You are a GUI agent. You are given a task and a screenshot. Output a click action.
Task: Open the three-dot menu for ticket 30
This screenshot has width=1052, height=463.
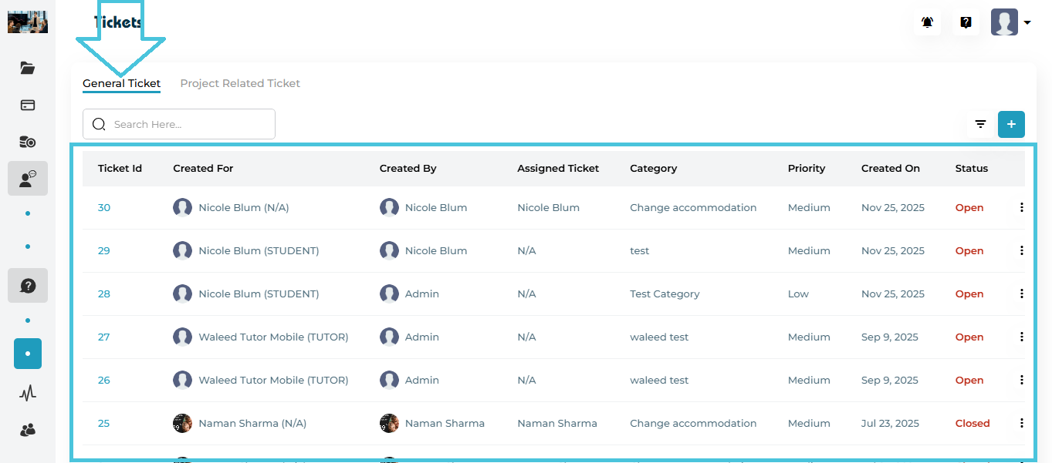click(1022, 207)
